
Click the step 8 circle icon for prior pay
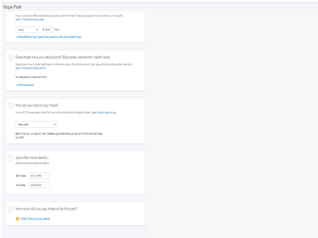coord(11,210)
